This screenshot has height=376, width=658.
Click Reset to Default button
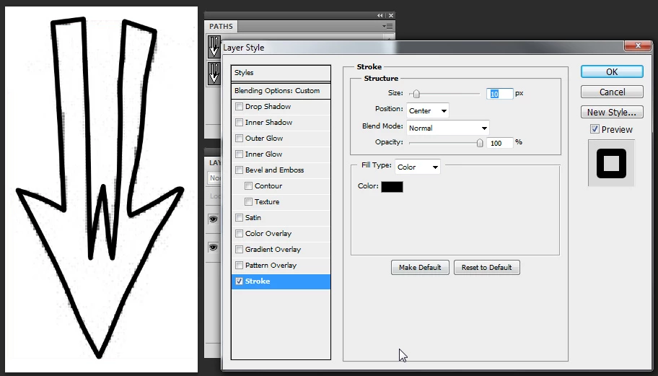click(x=487, y=267)
